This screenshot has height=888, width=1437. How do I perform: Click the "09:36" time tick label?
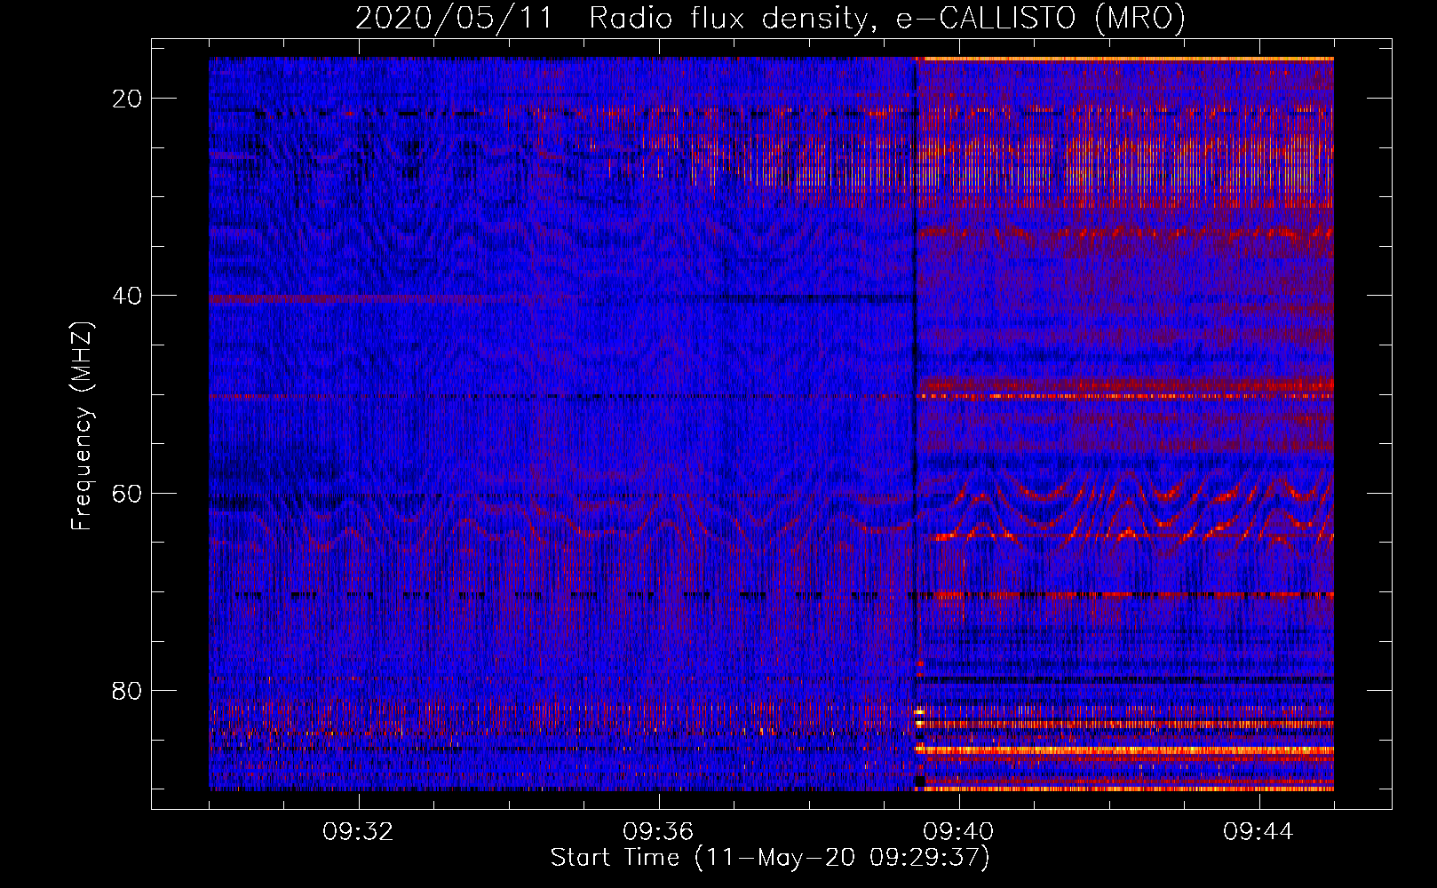(x=658, y=832)
